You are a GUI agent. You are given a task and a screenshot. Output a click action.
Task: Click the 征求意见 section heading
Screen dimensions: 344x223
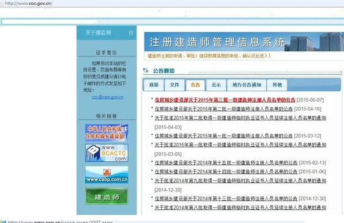pyautogui.click(x=107, y=52)
